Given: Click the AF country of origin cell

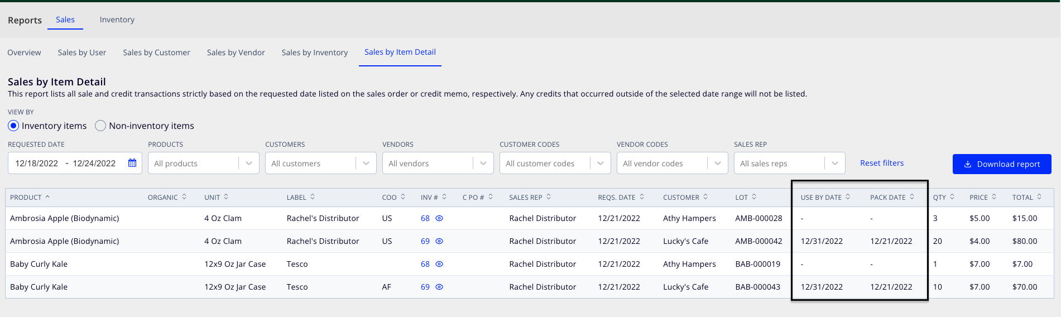Looking at the screenshot, I should [x=386, y=287].
